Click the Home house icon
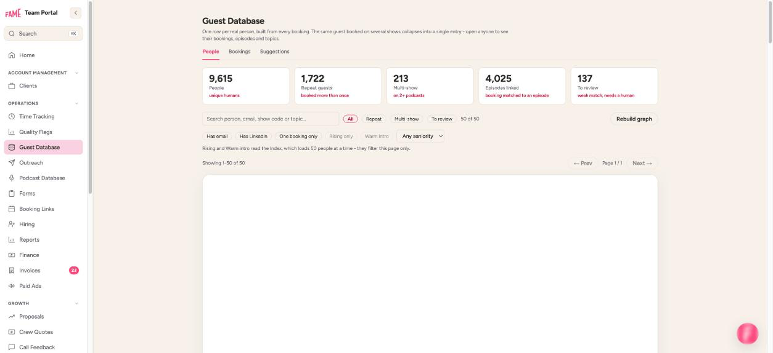 12,55
